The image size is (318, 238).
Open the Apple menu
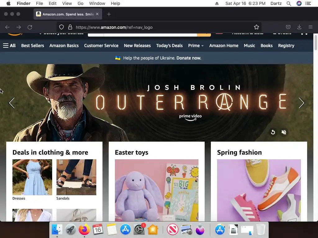click(8, 3)
